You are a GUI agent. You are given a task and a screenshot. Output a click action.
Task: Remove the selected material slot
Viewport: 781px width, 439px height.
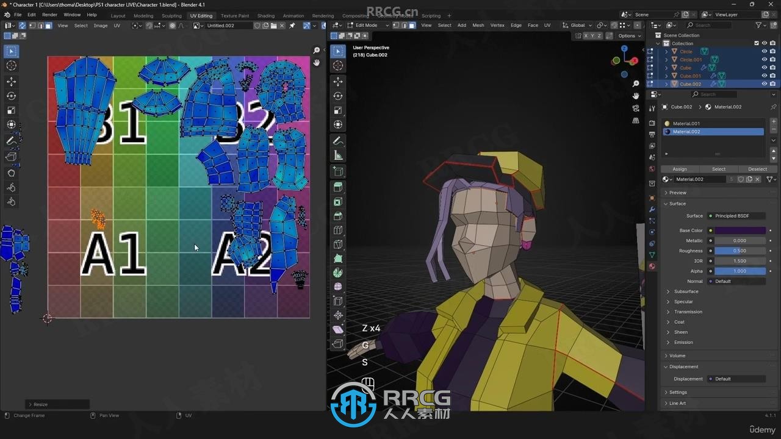tap(774, 130)
